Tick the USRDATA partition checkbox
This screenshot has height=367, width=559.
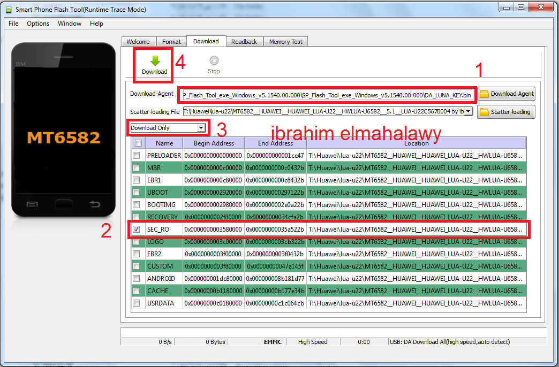click(x=136, y=303)
